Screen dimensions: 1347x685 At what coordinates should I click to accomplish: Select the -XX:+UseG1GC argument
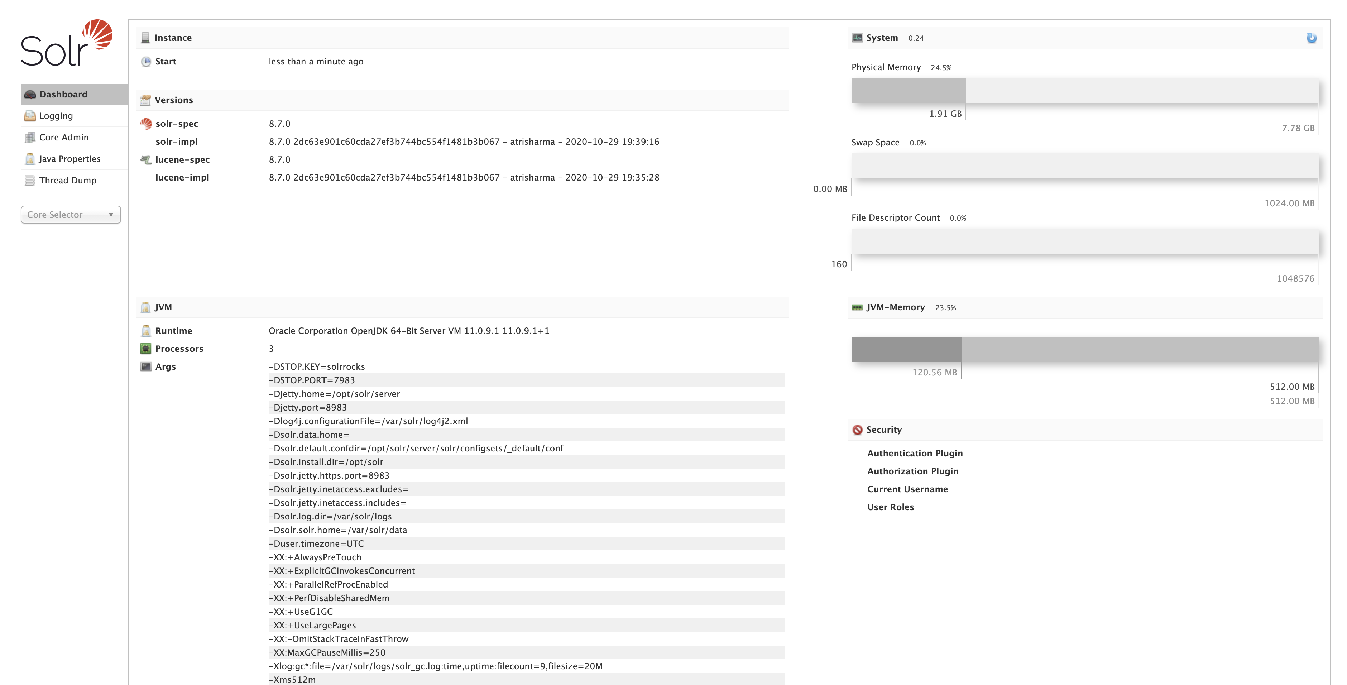point(527,612)
